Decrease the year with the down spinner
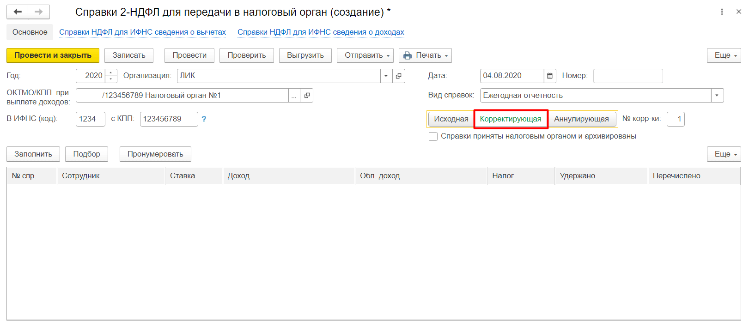The width and height of the screenshot is (743, 321). (x=111, y=79)
